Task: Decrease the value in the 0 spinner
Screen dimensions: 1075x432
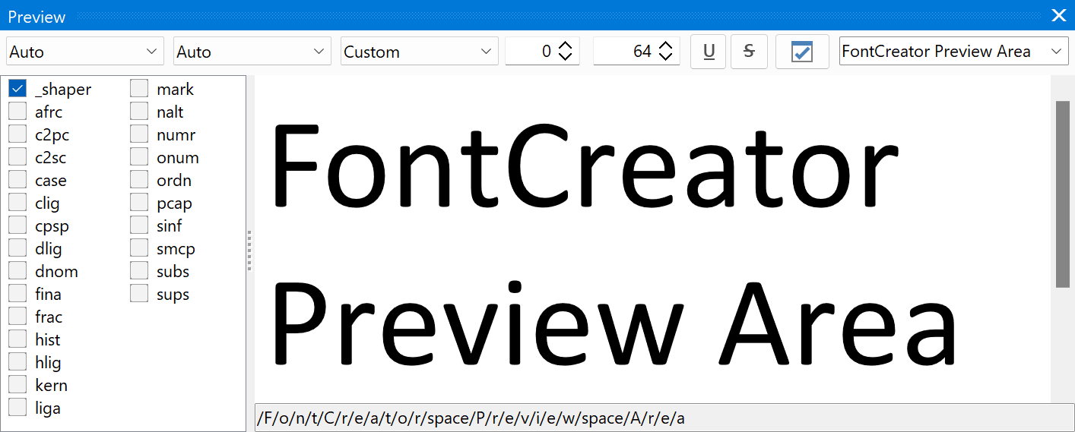Action: (x=566, y=58)
